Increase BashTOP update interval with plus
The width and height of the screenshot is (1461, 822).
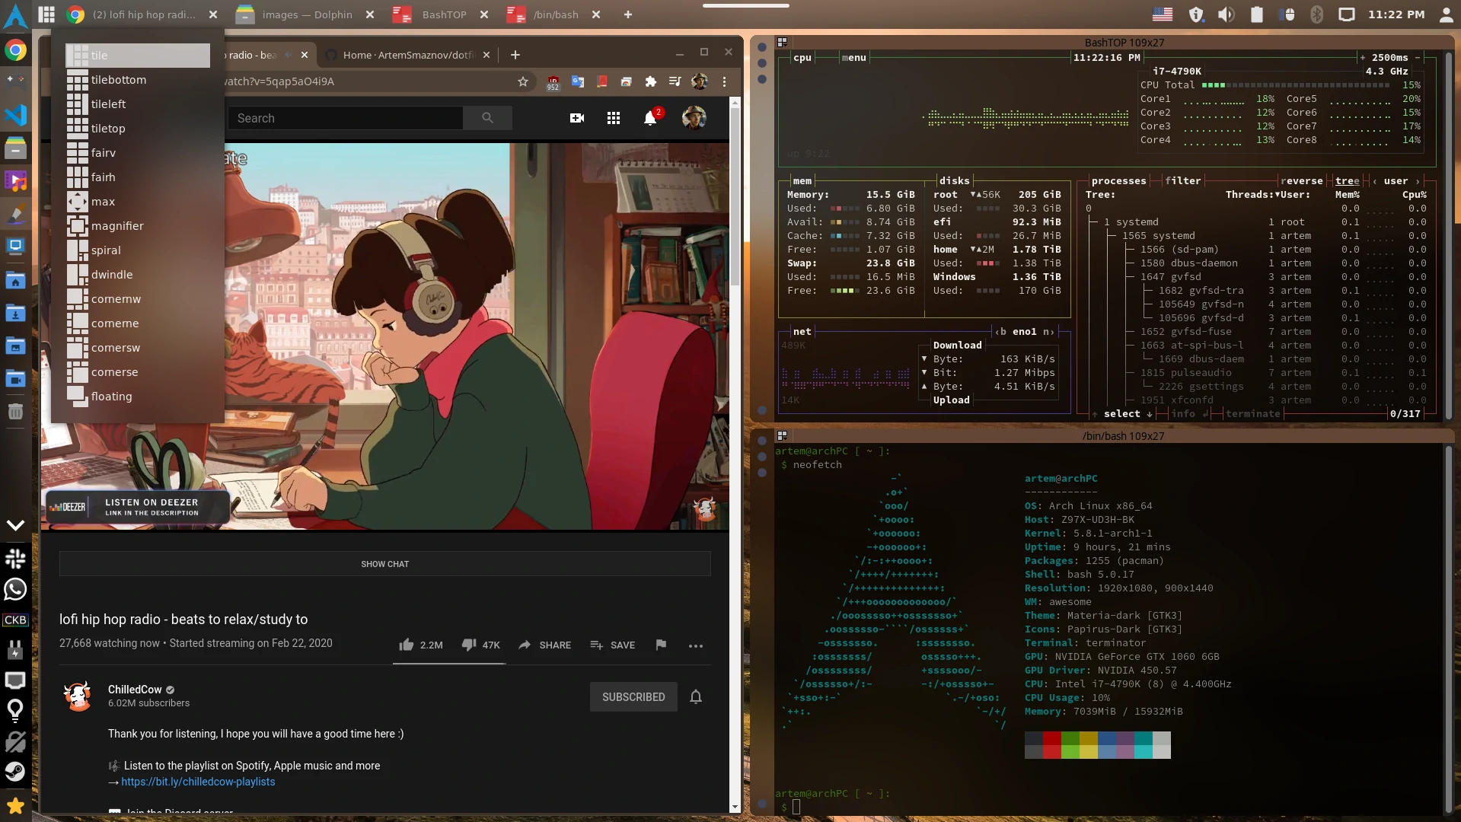tap(1363, 57)
